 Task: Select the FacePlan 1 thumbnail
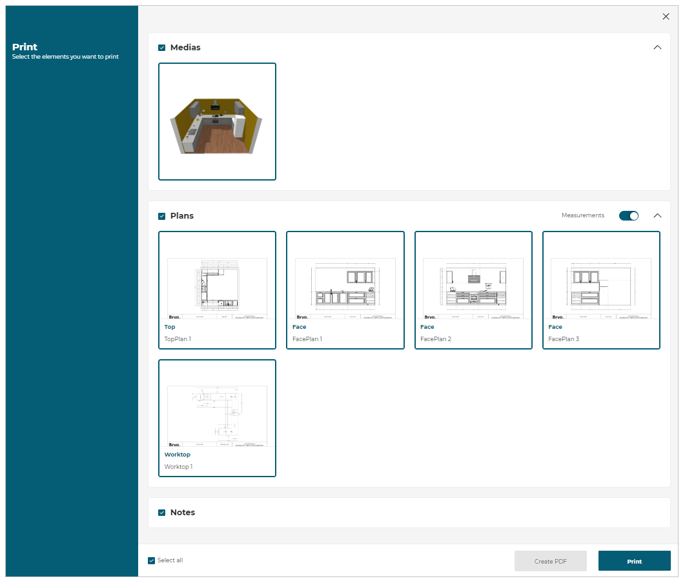[x=345, y=290]
